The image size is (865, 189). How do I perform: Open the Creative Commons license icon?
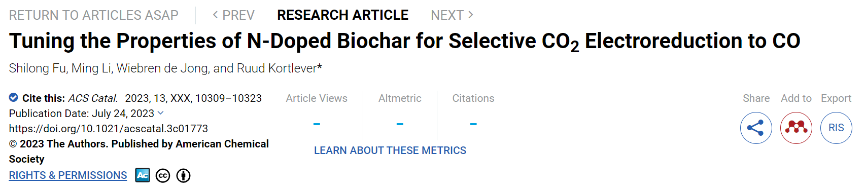click(x=163, y=176)
